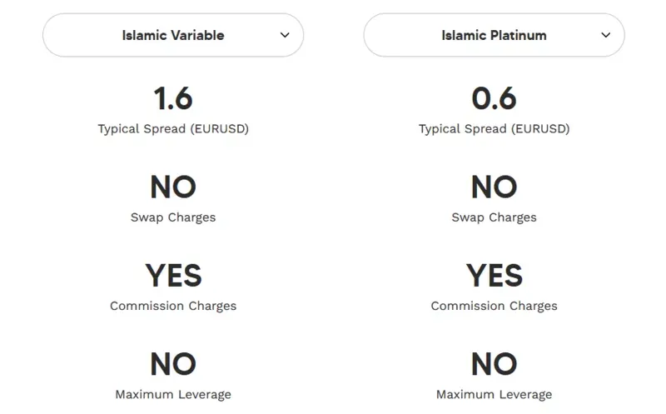The image size is (666, 414).
Task: Click Maximum Leverage label in Platinum column
Action: [x=494, y=395]
